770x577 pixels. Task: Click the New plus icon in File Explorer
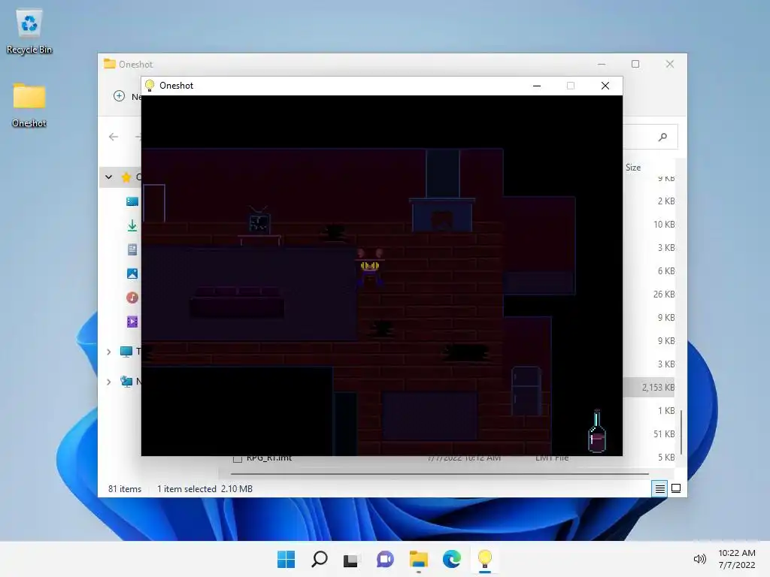[x=119, y=96]
